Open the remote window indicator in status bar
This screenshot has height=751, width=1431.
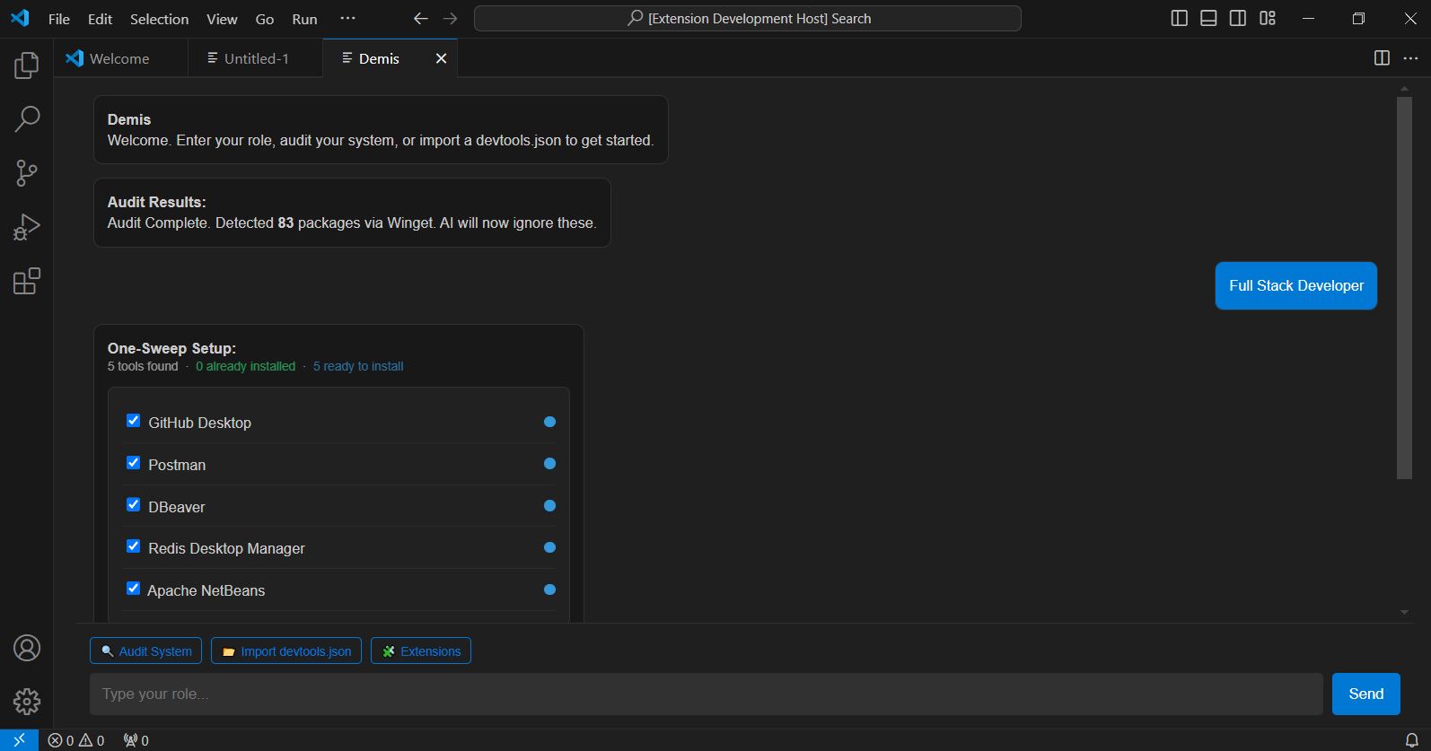19,740
